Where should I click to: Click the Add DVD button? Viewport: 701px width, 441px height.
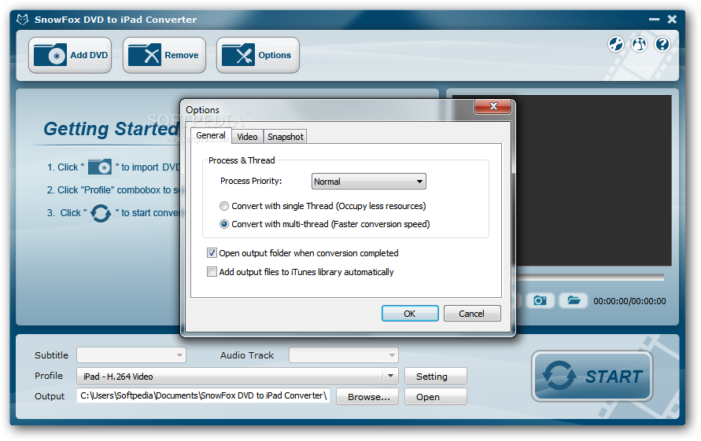70,55
